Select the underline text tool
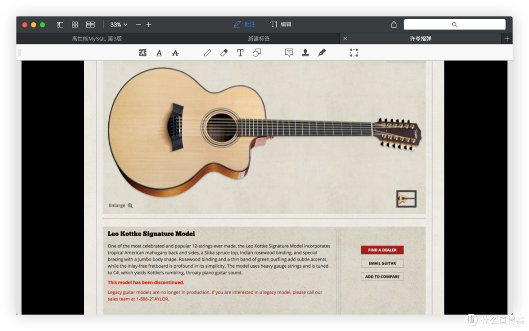 click(159, 52)
